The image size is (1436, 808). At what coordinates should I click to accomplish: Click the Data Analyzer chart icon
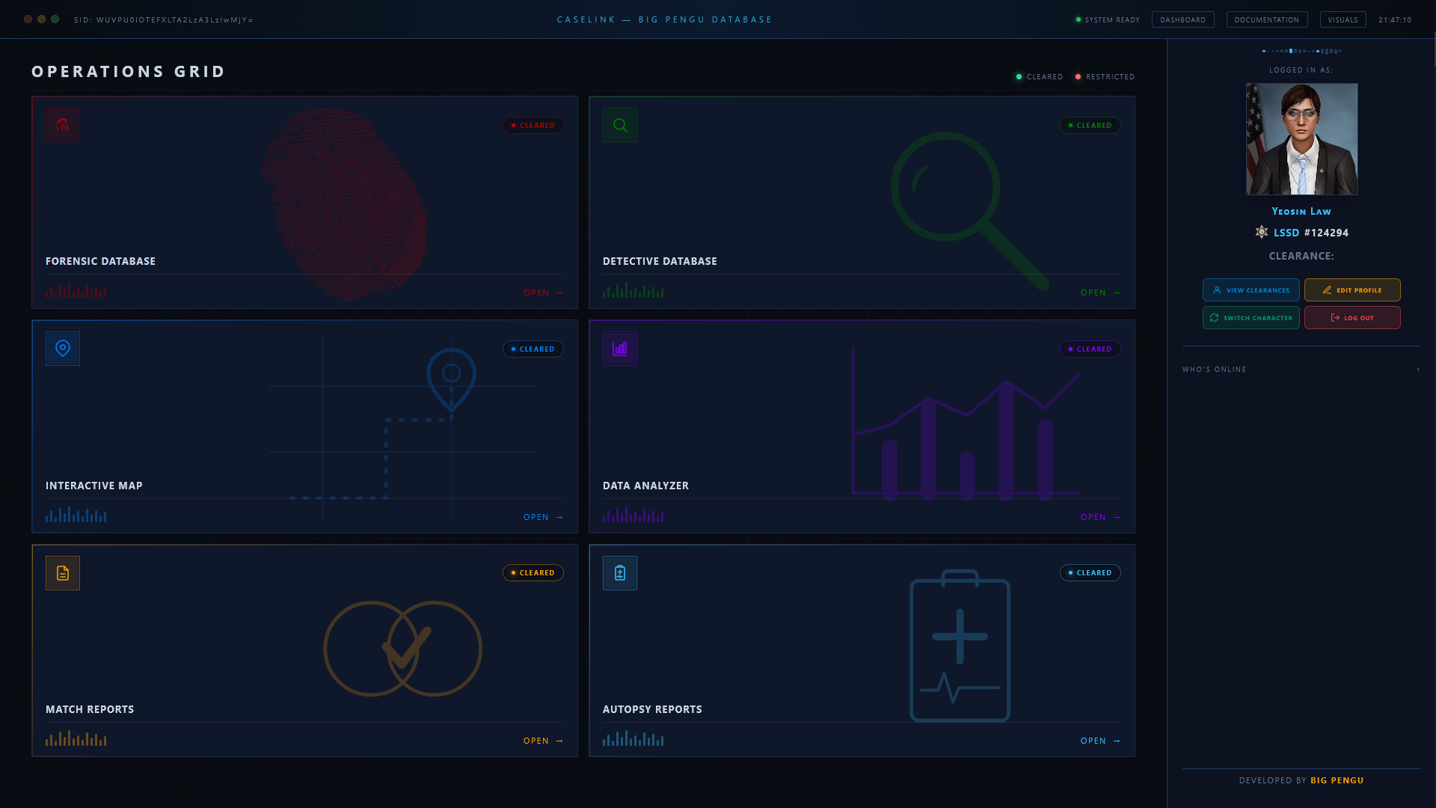click(x=620, y=349)
